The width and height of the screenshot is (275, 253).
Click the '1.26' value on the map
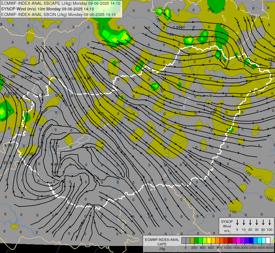point(12,76)
